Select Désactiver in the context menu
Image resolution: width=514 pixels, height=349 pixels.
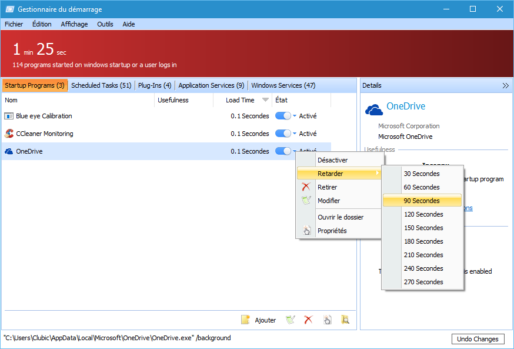[332, 160]
